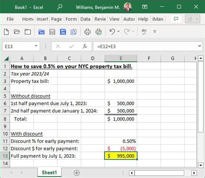The width and height of the screenshot is (205, 178).
Task: Click the previous sheet navigation arrow
Action: tap(11, 173)
